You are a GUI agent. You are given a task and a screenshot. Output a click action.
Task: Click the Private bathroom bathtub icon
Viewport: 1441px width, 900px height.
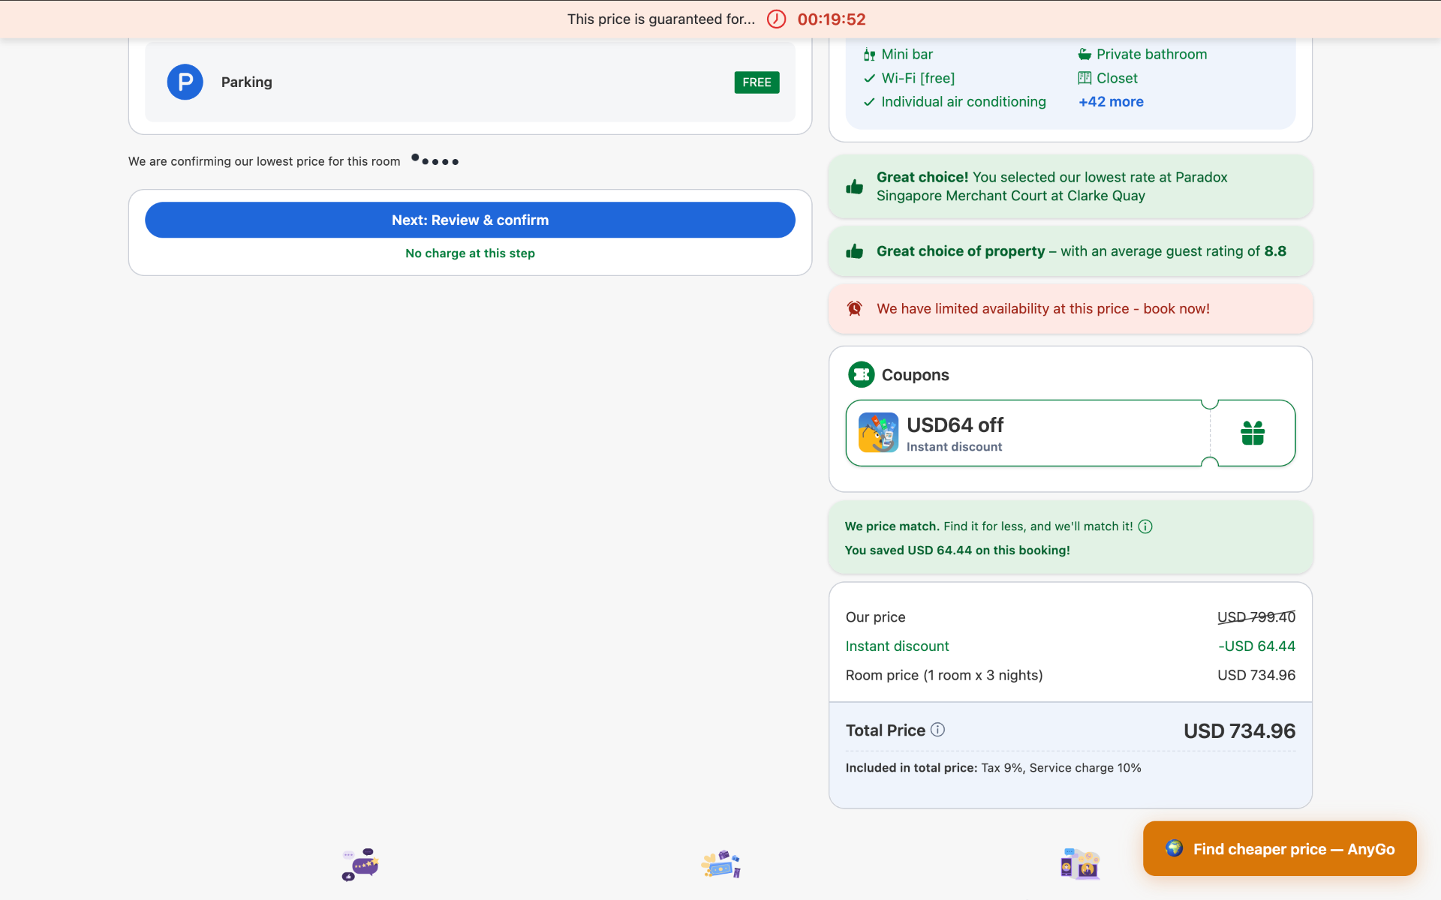click(1085, 54)
